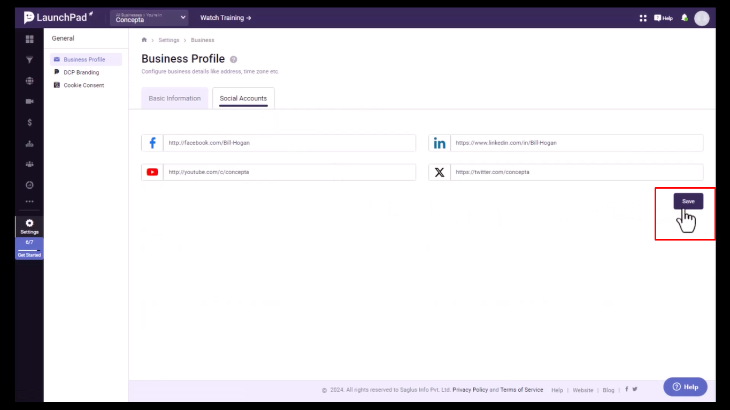Click the LinkedIn icon beside URL field

coord(440,143)
